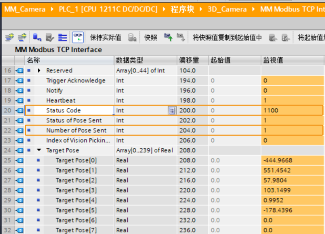Open data type dropdown for Status Code
Image resolution: width=325 pixels, height=234 pixels.
coord(172,110)
